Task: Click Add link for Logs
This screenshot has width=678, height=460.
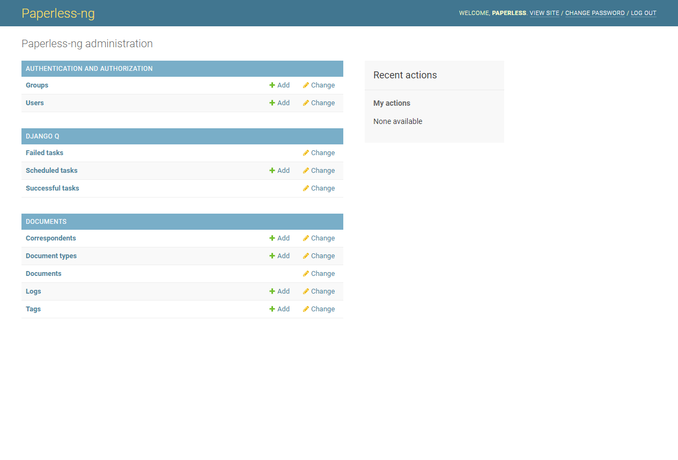Action: click(x=283, y=291)
